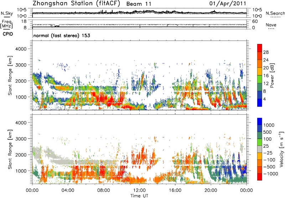Click the 'N.Sky' legend label

tap(7, 13)
